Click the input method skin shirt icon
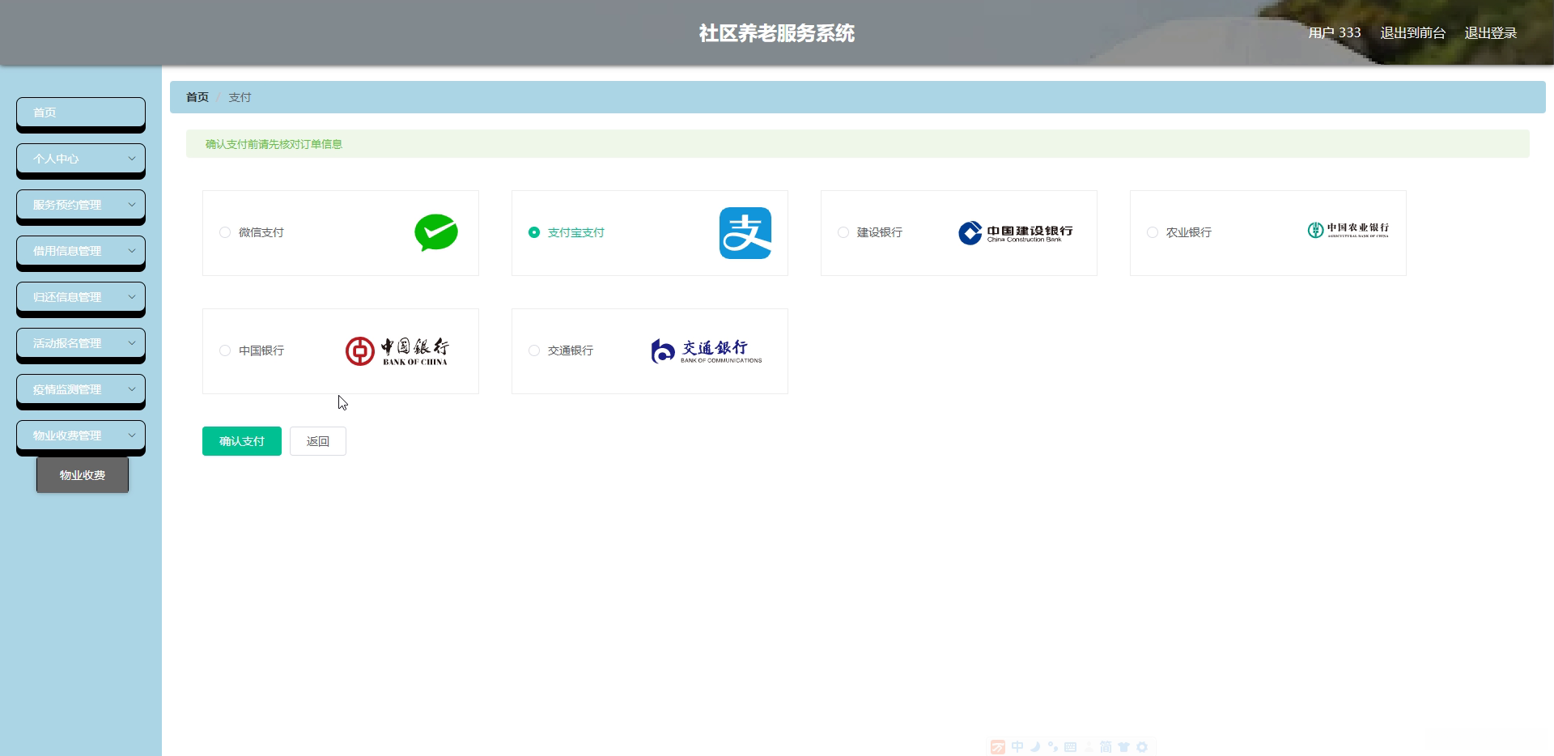 pos(1123,746)
